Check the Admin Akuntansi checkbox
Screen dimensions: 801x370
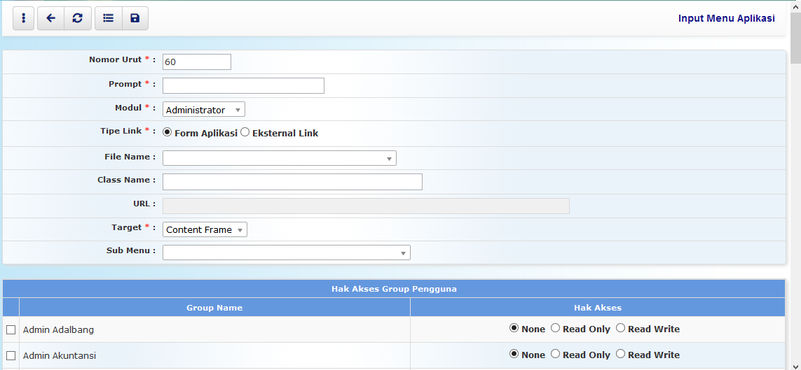pyautogui.click(x=11, y=355)
